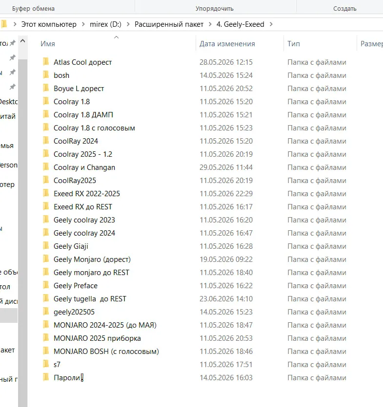Open the chevron before Этот компьютер breadcrumb
383x407 pixels.
tap(15, 24)
